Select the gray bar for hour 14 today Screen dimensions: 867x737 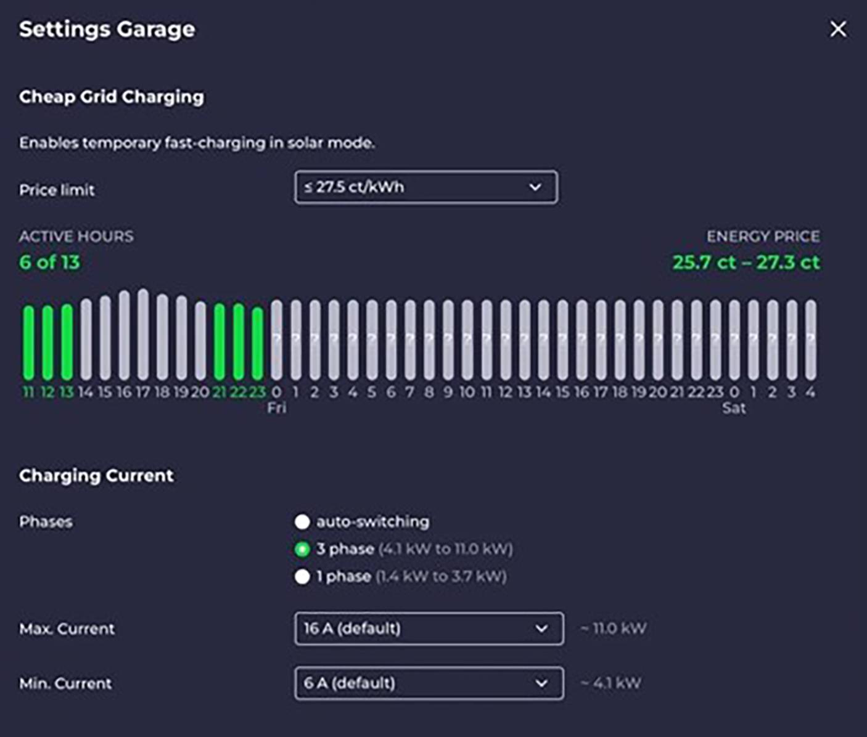pyautogui.click(x=86, y=339)
